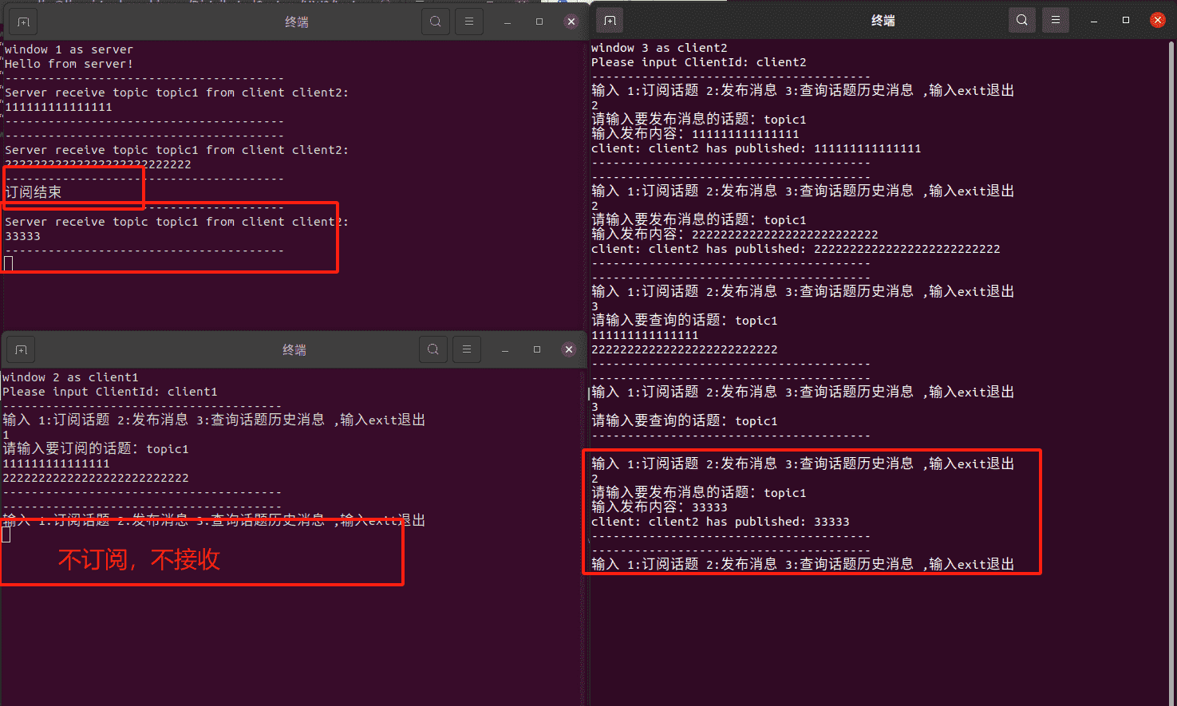Viewport: 1177px width, 706px height.
Task: Click the server terminal title 终端
Action: point(297,22)
